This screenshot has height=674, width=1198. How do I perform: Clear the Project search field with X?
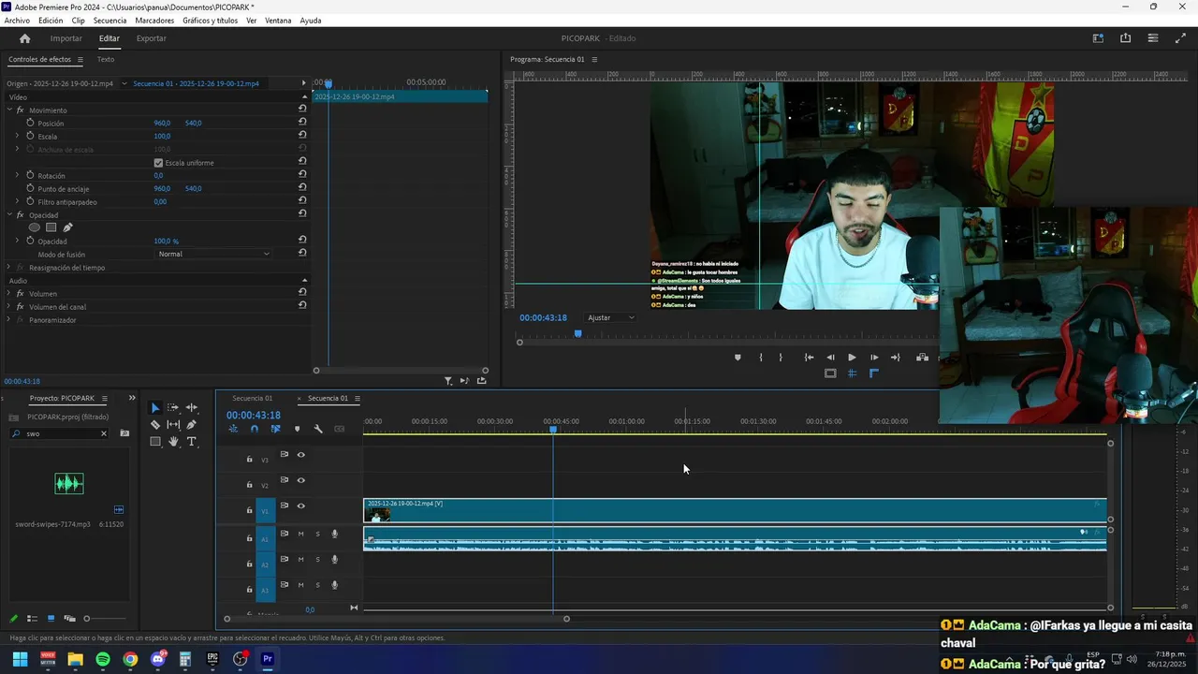pyautogui.click(x=103, y=433)
